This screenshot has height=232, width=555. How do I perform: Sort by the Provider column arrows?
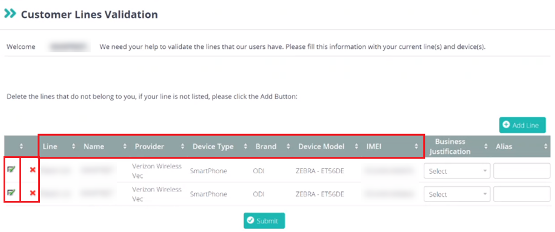click(182, 146)
